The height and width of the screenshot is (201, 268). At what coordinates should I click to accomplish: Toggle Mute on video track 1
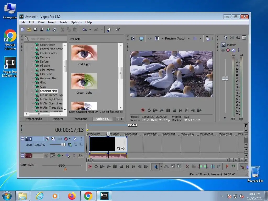[x=75, y=139]
